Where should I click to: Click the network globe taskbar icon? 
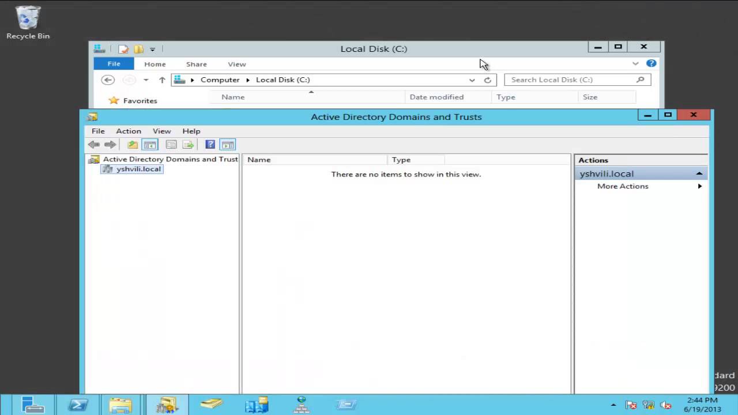[x=302, y=405]
